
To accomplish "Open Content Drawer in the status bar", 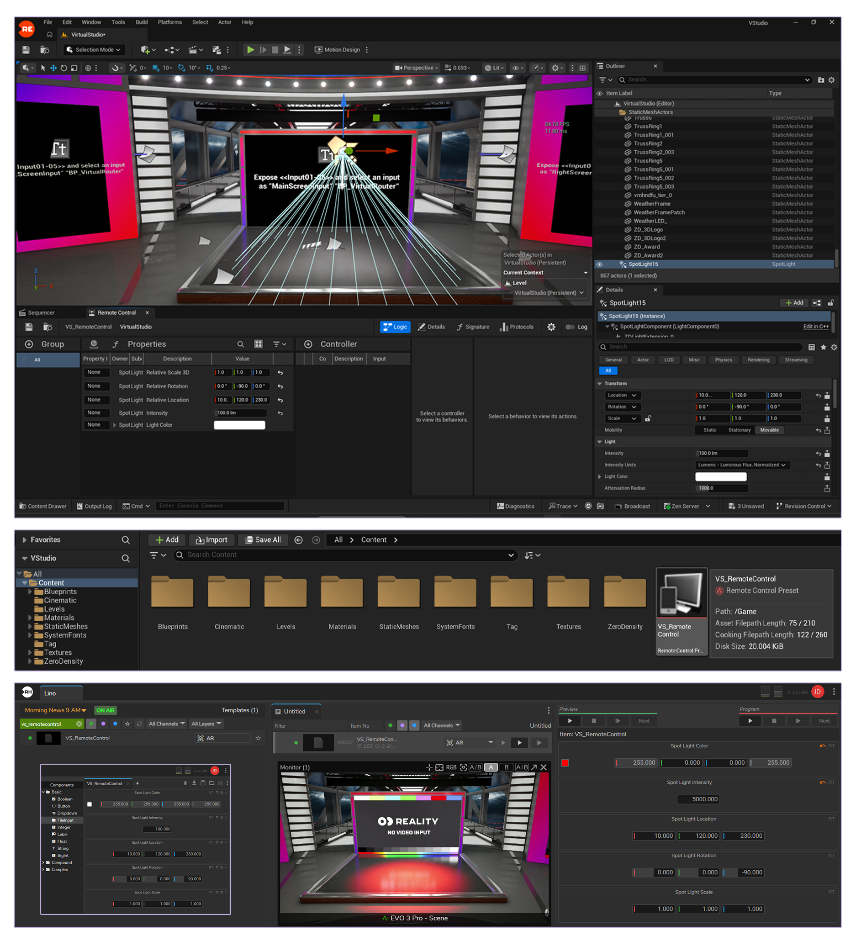I will point(43,506).
